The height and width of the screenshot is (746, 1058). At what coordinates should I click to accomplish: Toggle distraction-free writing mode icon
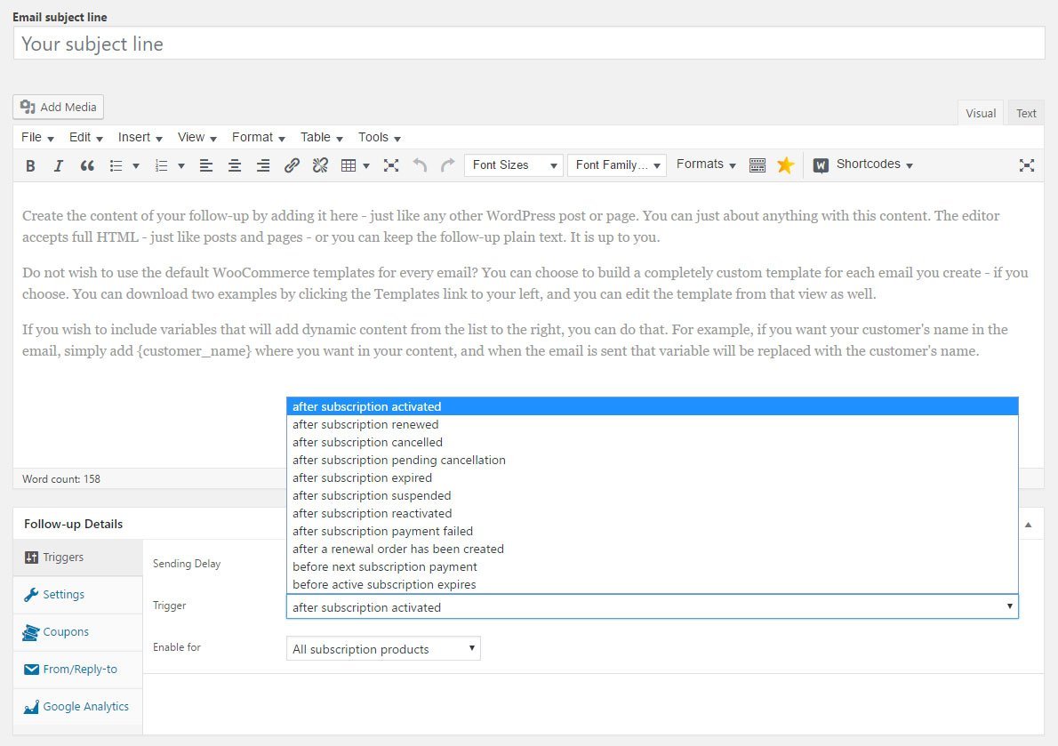pos(1026,165)
